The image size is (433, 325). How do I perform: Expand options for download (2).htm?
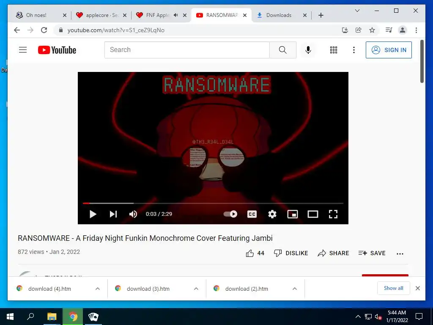click(295, 289)
